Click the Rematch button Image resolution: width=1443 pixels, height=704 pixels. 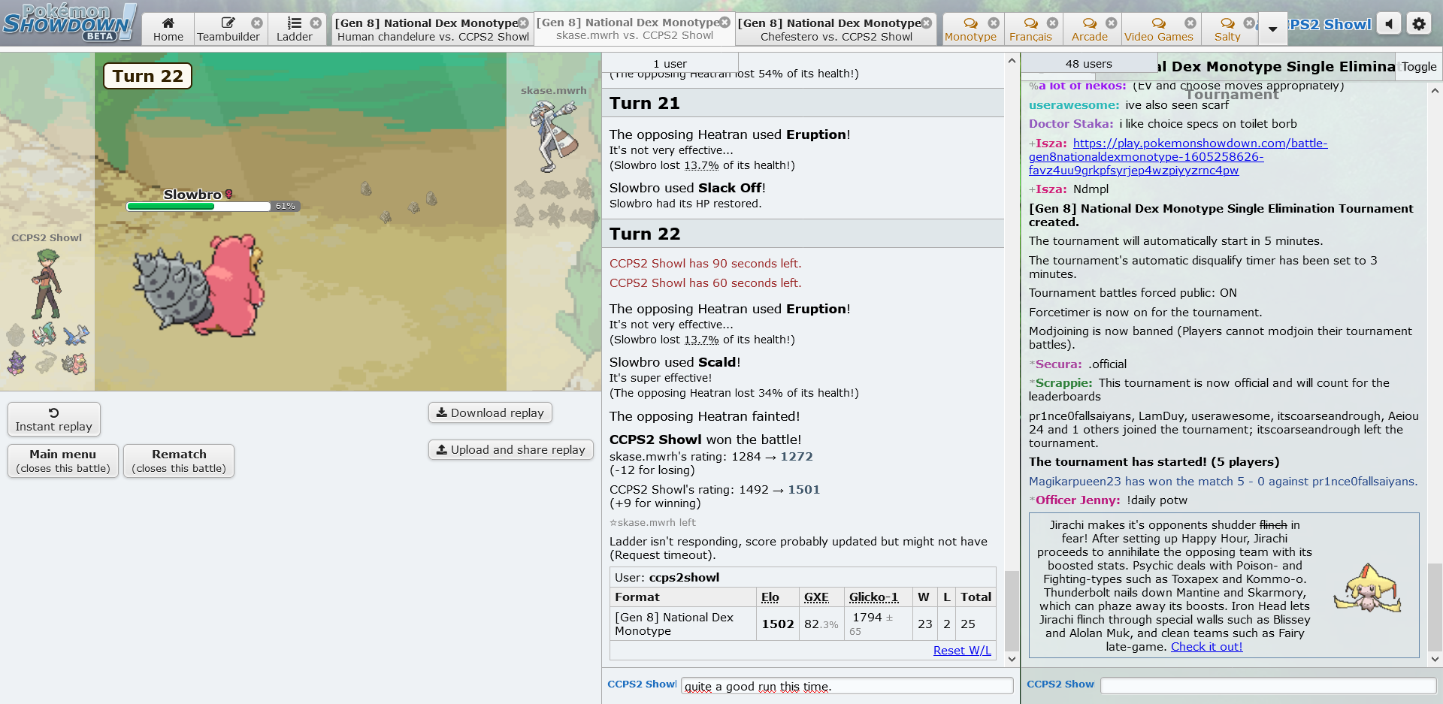pyautogui.click(x=179, y=461)
